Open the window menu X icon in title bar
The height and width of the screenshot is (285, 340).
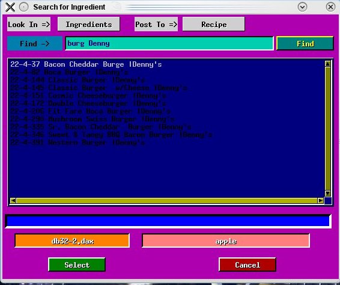tap(10, 7)
